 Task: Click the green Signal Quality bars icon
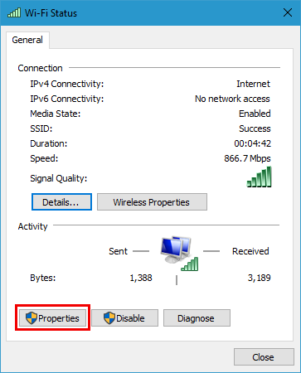pos(259,177)
